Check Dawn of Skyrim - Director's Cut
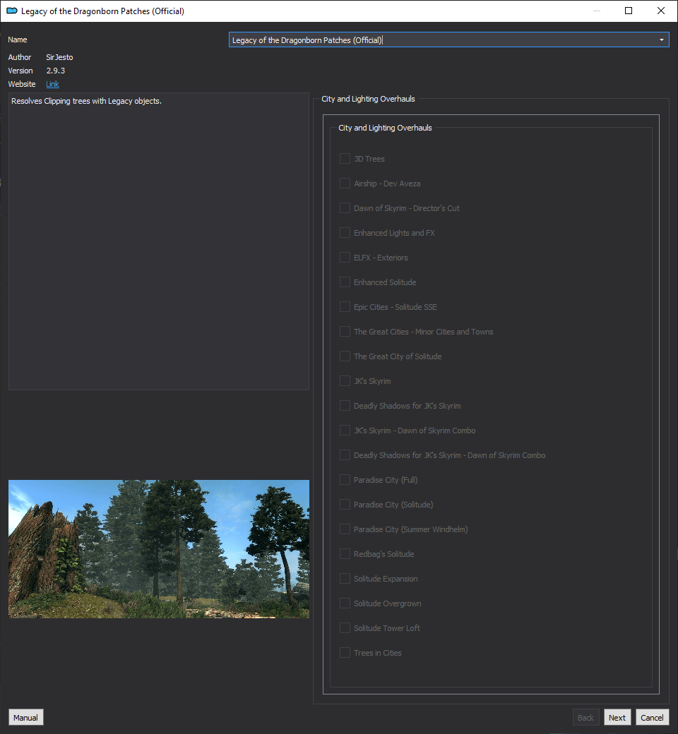This screenshot has width=678, height=734. click(x=345, y=207)
